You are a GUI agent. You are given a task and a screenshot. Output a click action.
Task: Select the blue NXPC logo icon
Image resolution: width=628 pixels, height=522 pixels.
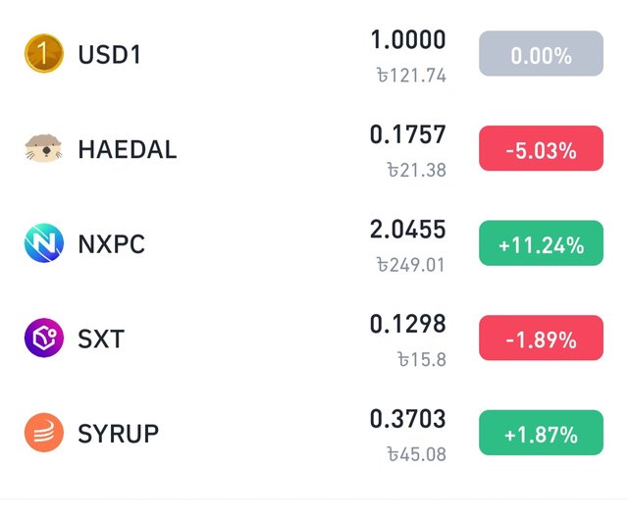44,243
